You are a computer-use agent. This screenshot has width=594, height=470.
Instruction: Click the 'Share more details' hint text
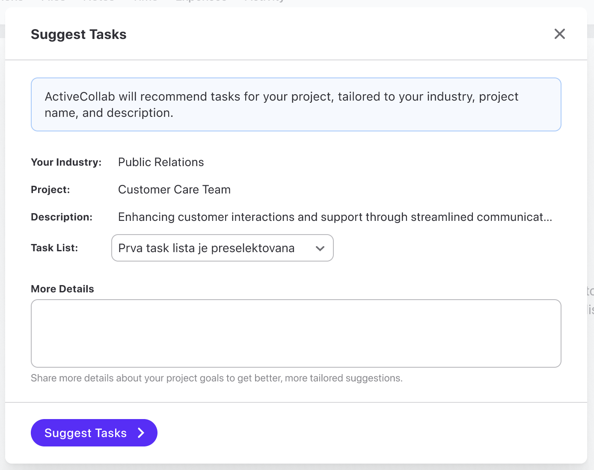(217, 378)
